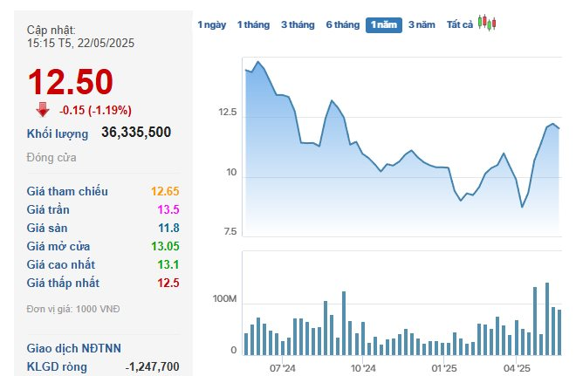This screenshot has height=376, width=576.
Task: Click the Giá cao nhất label
Action: [x=61, y=264]
